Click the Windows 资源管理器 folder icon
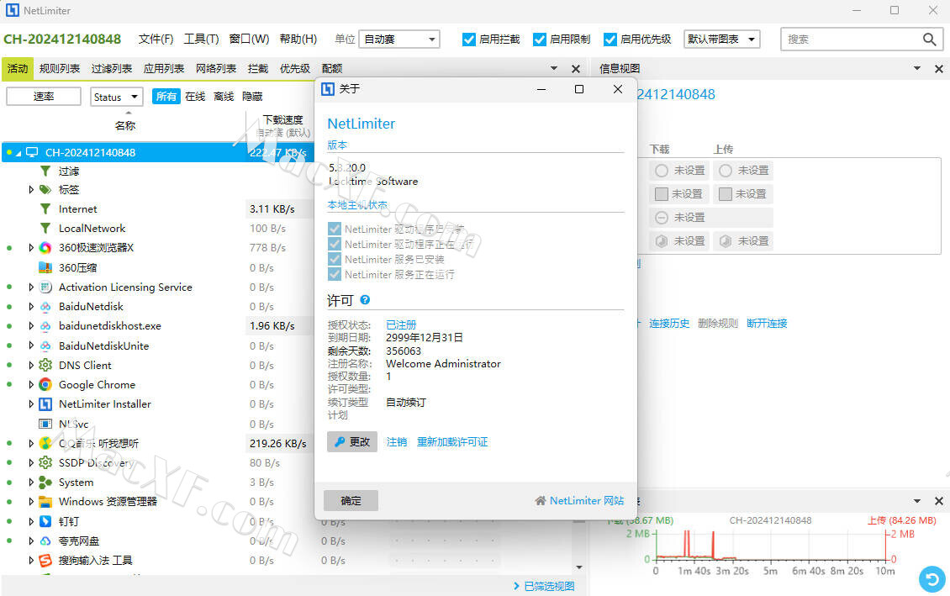Screen dimensions: 950x596 pos(45,502)
